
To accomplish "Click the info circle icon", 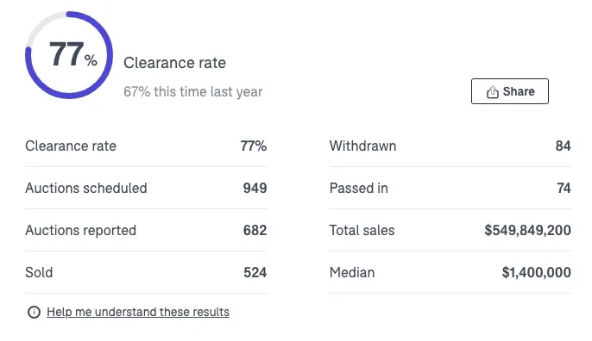I will 34,312.
